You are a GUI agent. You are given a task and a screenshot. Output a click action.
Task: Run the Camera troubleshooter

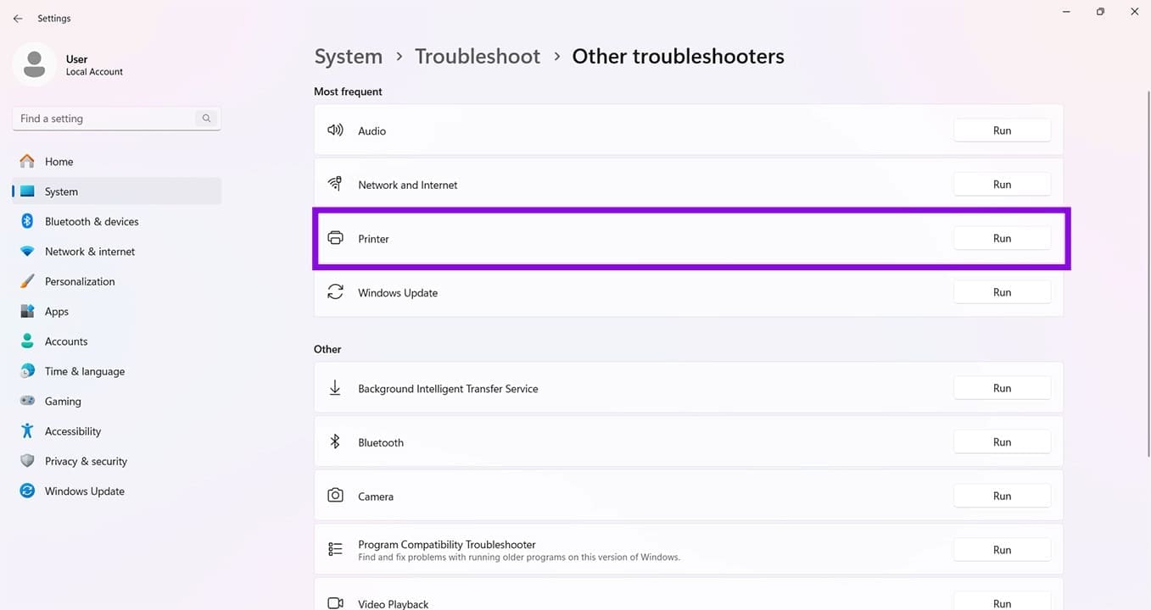tap(1002, 496)
